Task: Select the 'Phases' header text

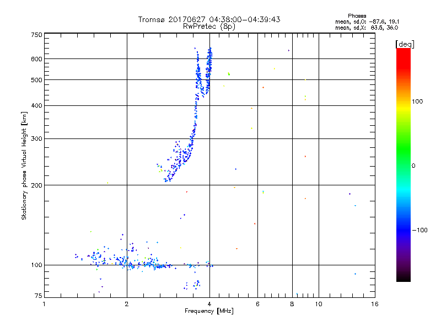Action: coord(357,16)
